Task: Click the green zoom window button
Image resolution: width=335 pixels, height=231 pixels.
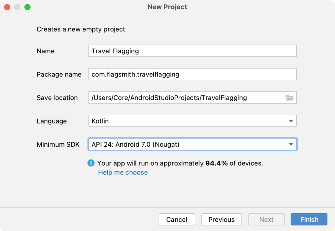Action: click(27, 7)
